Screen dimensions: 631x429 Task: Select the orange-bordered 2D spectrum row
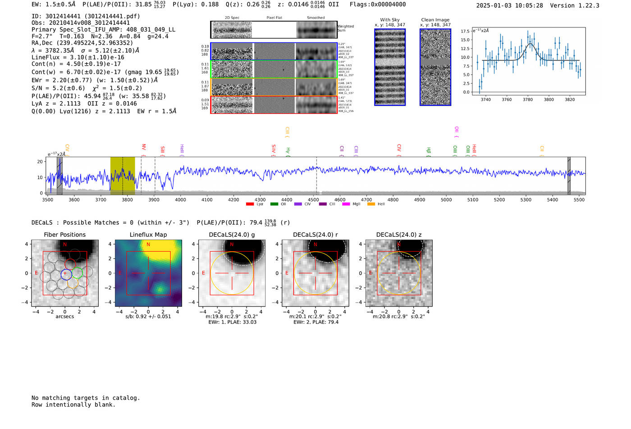(274, 87)
